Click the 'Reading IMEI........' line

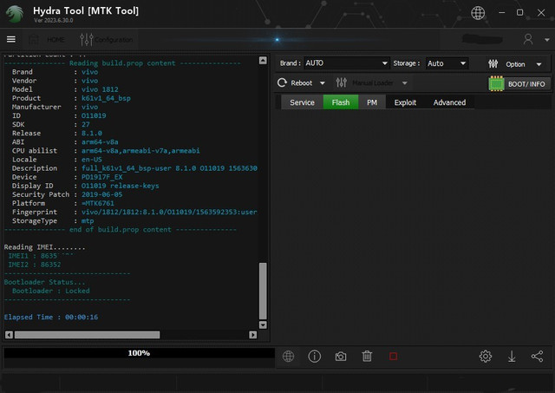point(44,247)
